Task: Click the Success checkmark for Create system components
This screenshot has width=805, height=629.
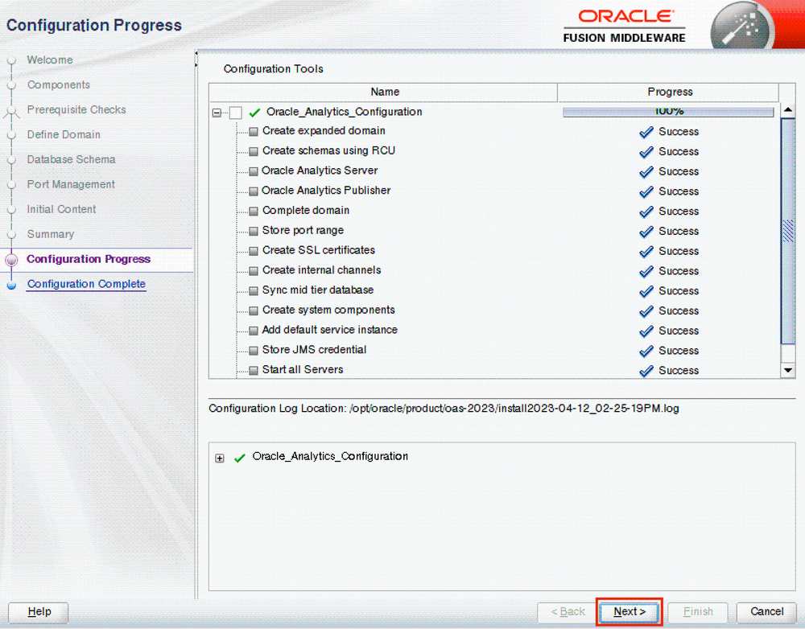Action: pyautogui.click(x=646, y=311)
